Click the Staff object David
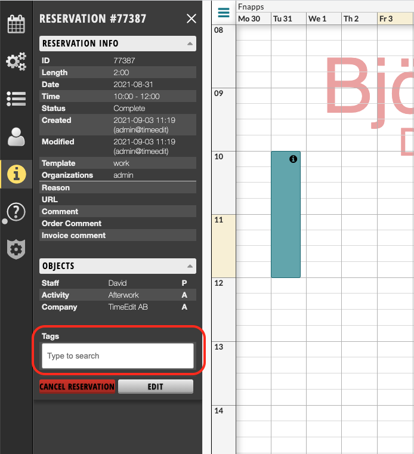 [x=118, y=283]
